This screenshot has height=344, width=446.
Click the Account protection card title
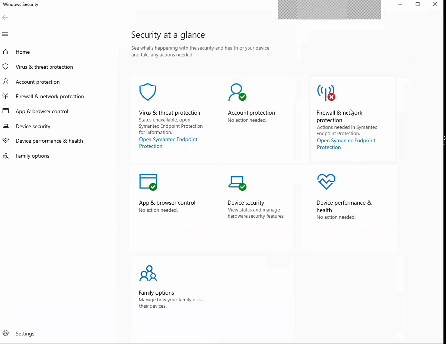pos(251,113)
